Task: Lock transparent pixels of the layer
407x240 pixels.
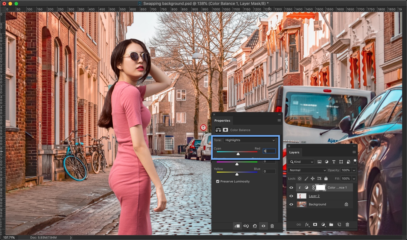Action: pos(299,179)
